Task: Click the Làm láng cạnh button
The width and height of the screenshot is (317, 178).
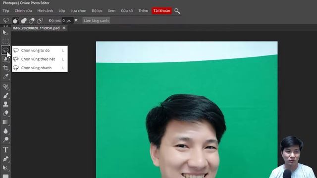Action: (96, 20)
